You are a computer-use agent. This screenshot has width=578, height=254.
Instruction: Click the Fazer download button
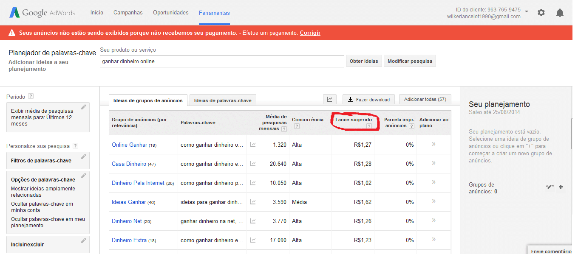tap(368, 99)
